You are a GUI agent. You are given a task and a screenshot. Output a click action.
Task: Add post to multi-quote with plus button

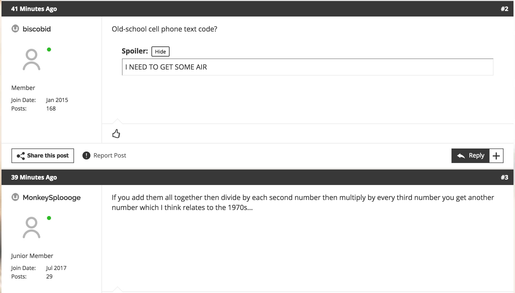[496, 156]
